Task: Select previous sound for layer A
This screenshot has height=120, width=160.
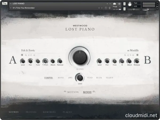Action: (x=29, y=55)
